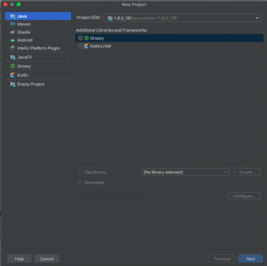
Task: Click the Kotlin label in sidebar
Action: point(23,75)
